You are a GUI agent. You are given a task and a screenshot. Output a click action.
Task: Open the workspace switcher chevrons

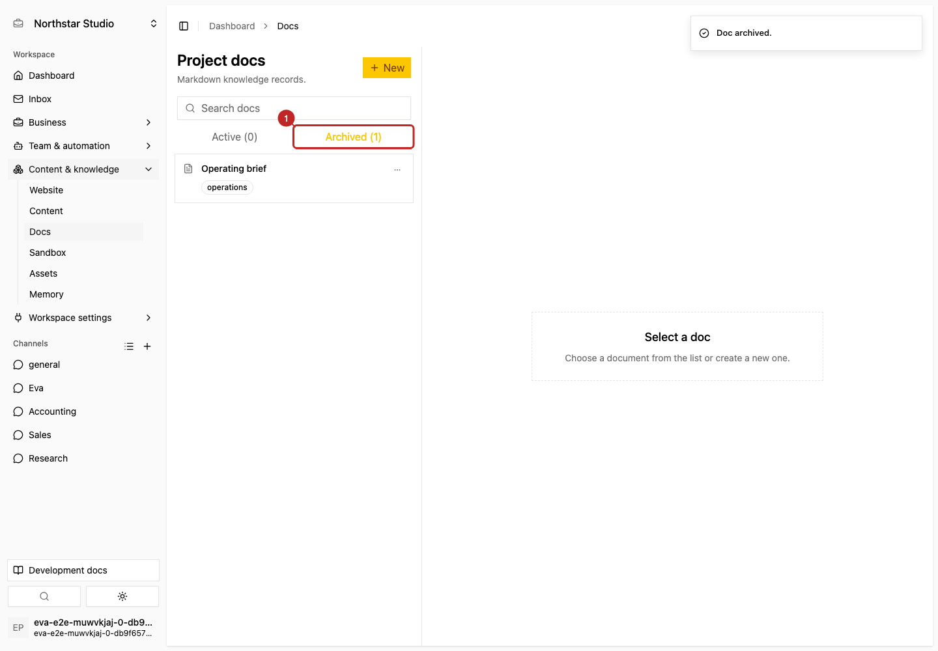154,23
